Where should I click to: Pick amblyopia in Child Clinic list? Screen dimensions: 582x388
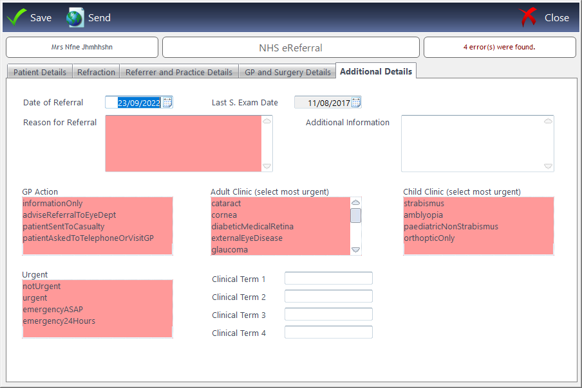(x=478, y=215)
